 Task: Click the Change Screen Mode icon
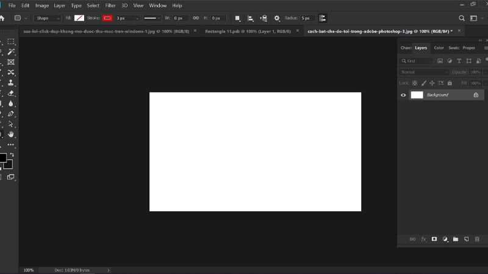click(x=11, y=177)
